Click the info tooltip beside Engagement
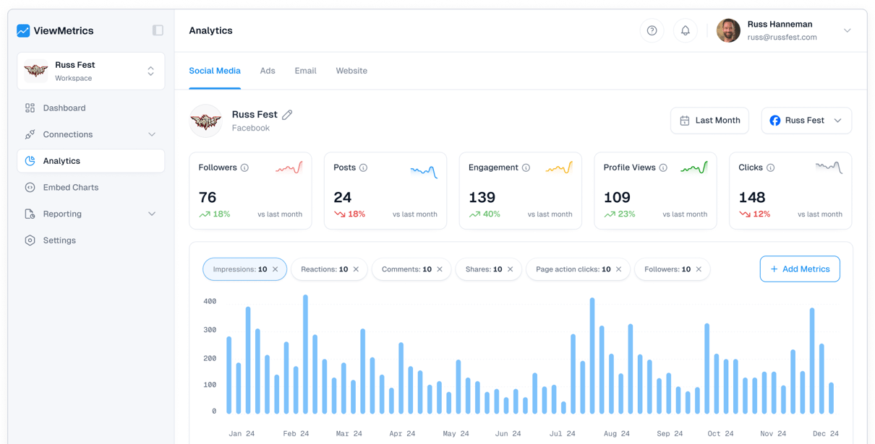Screen dimensions: 875x444 point(527,167)
